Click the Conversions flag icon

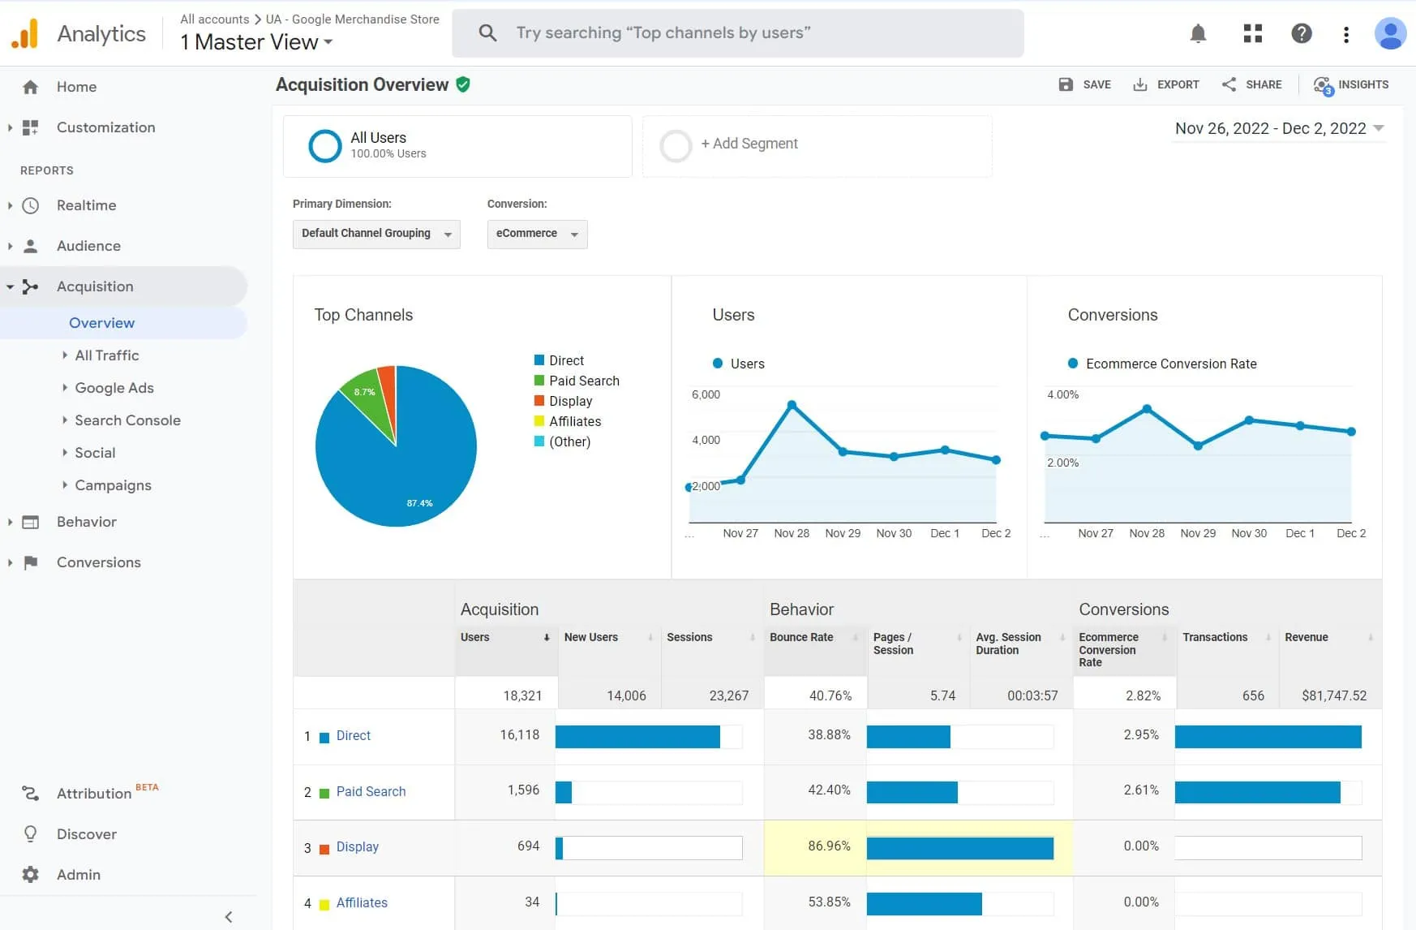click(x=31, y=562)
